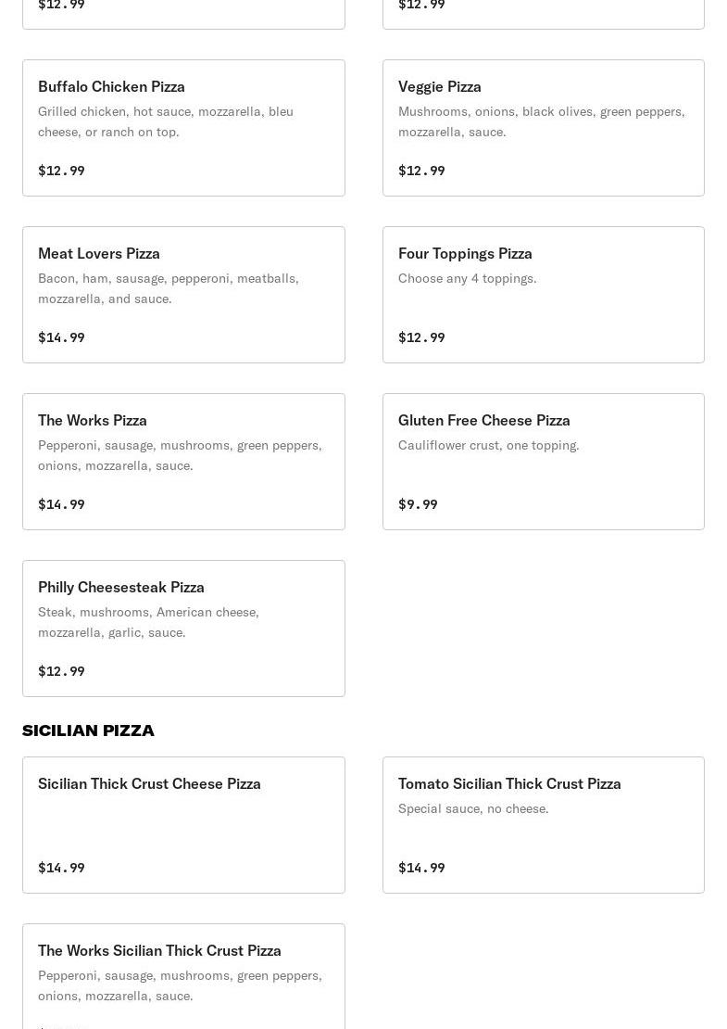The image size is (727, 1029).
Task: Pick the Gluten Free Cheese Pizza
Action: pyautogui.click(x=544, y=462)
